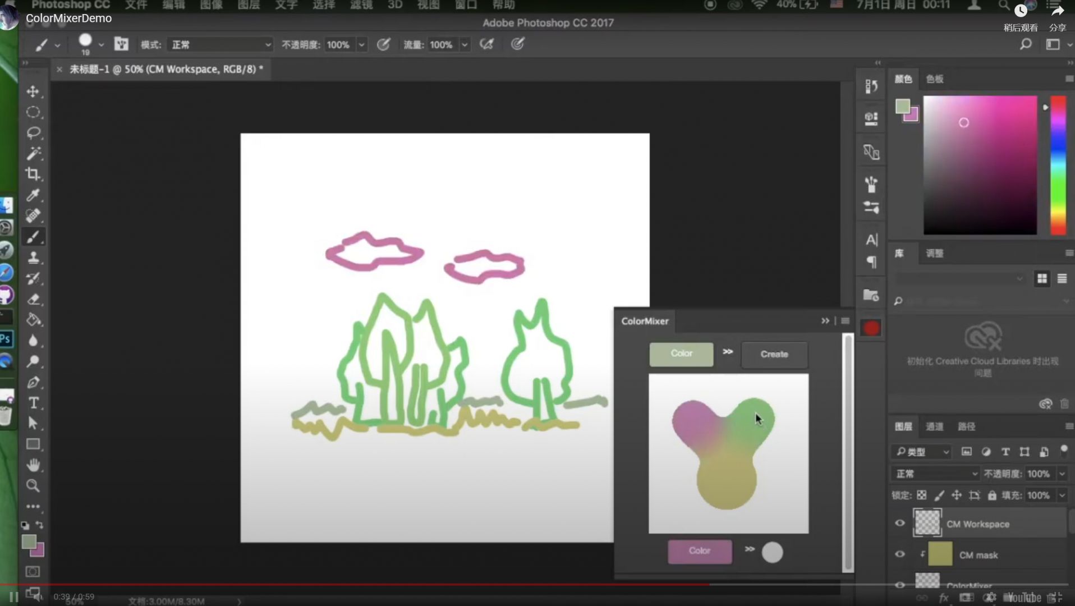Select the Eyedropper tool
Image resolution: width=1075 pixels, height=606 pixels.
pyautogui.click(x=33, y=195)
